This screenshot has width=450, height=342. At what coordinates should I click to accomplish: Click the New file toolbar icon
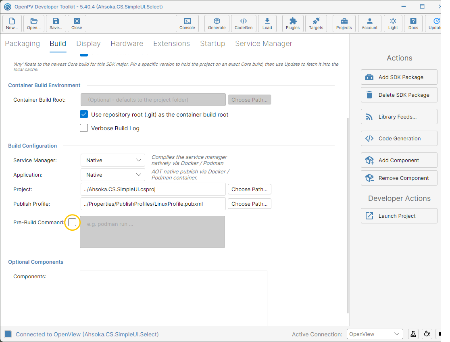tap(12, 23)
